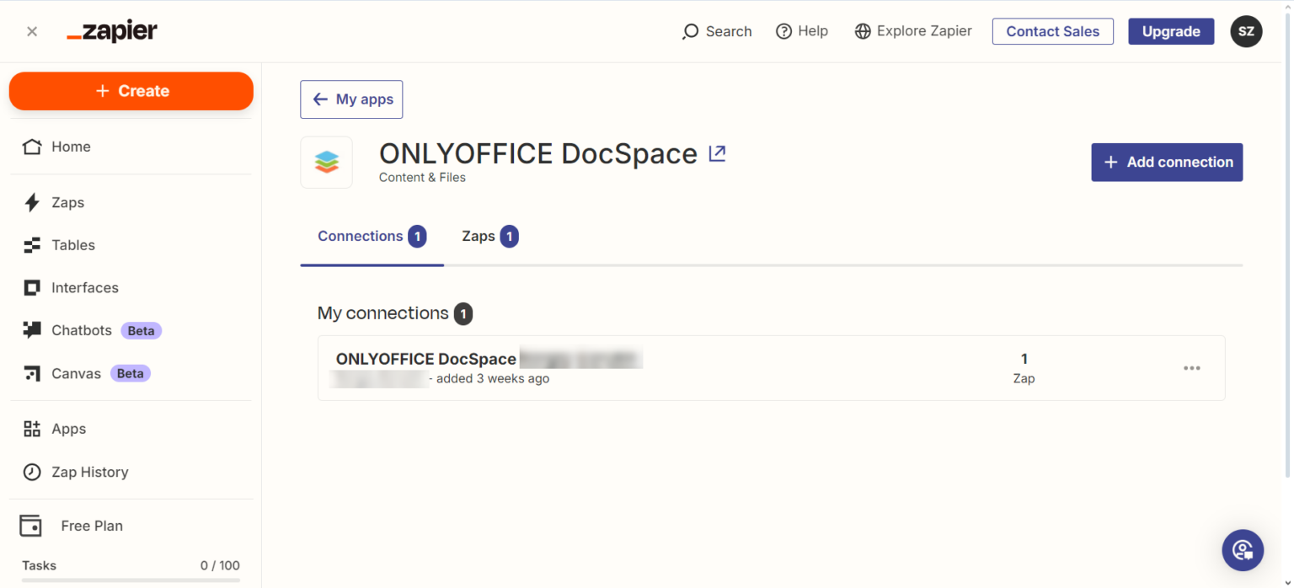Open Explore Zapier globe menu
The image size is (1294, 588).
click(912, 31)
